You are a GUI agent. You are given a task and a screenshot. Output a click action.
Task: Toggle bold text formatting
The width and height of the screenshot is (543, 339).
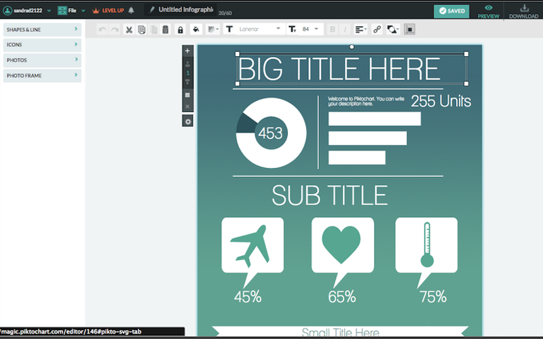pos(333,30)
